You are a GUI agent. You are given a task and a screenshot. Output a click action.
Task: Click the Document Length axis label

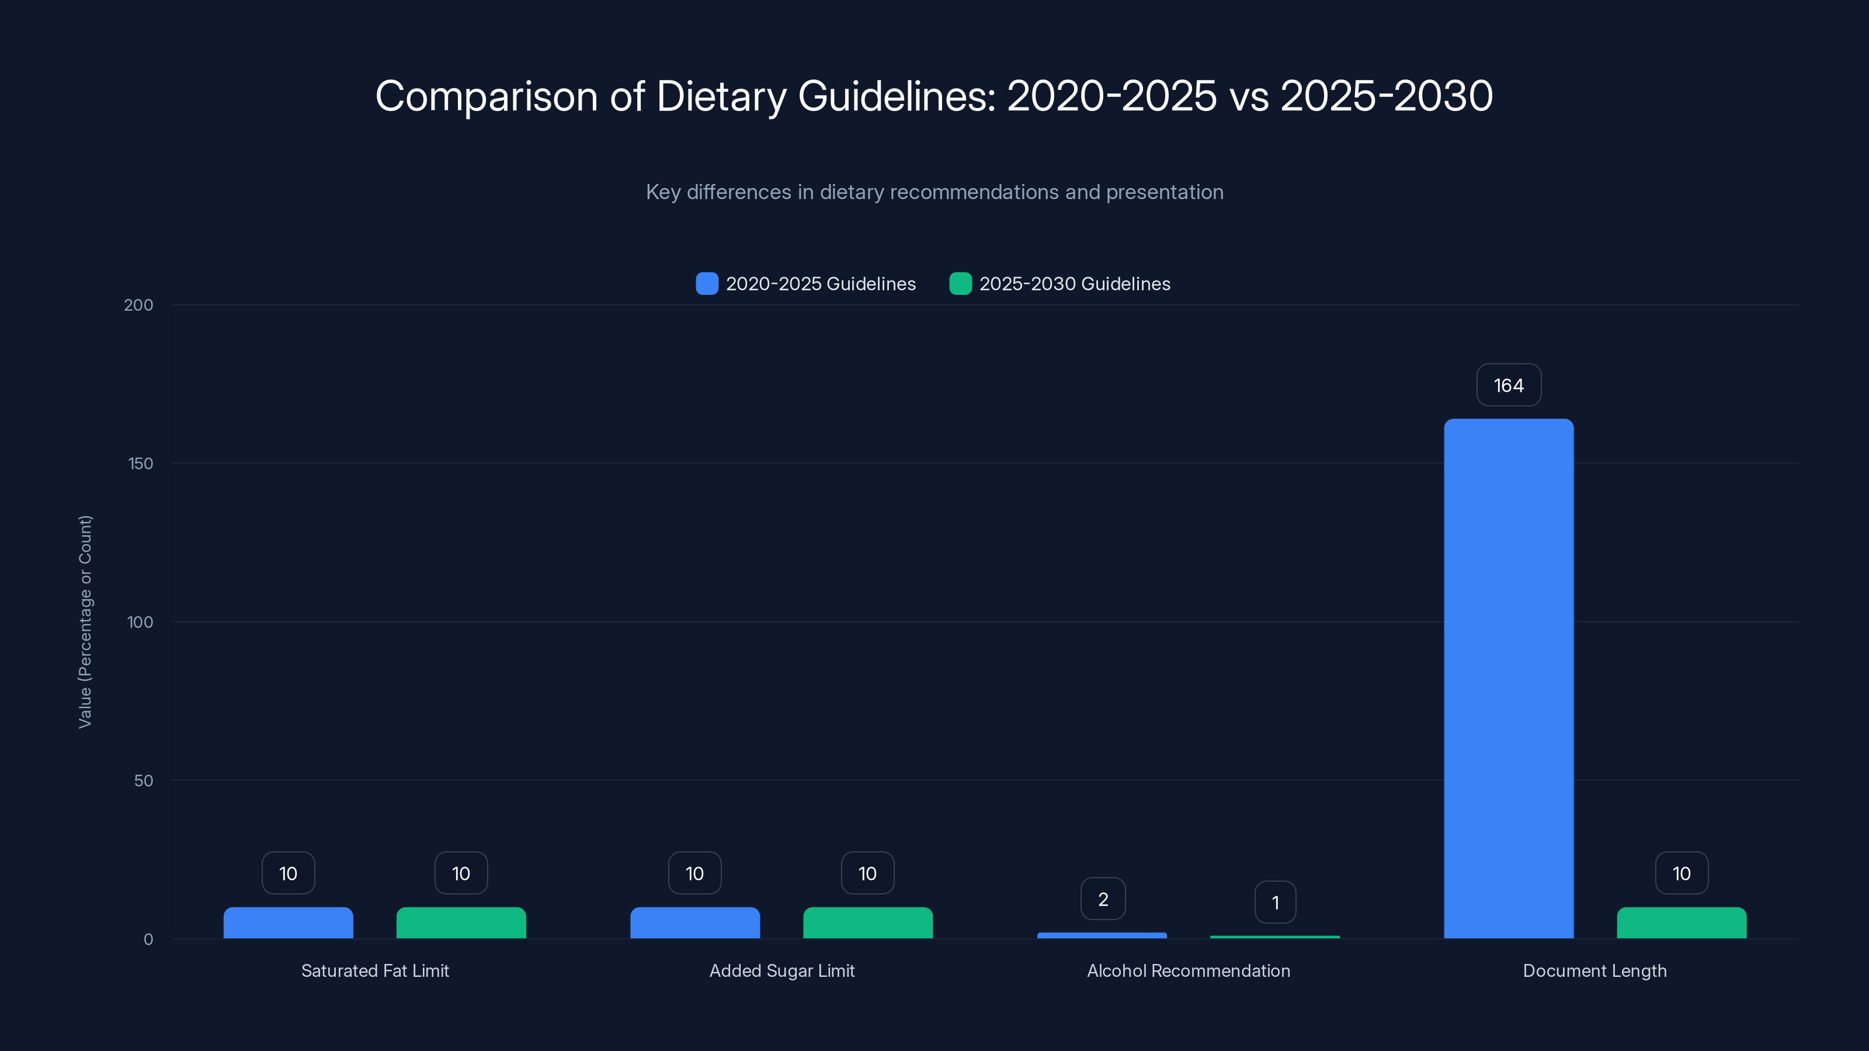(x=1594, y=970)
